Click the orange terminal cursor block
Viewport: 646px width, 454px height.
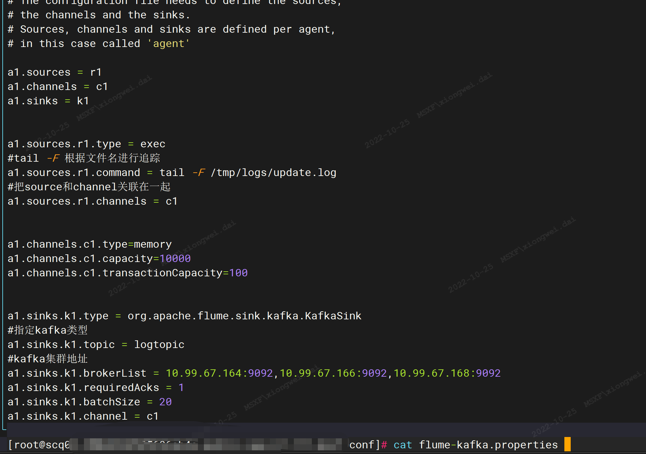568,444
